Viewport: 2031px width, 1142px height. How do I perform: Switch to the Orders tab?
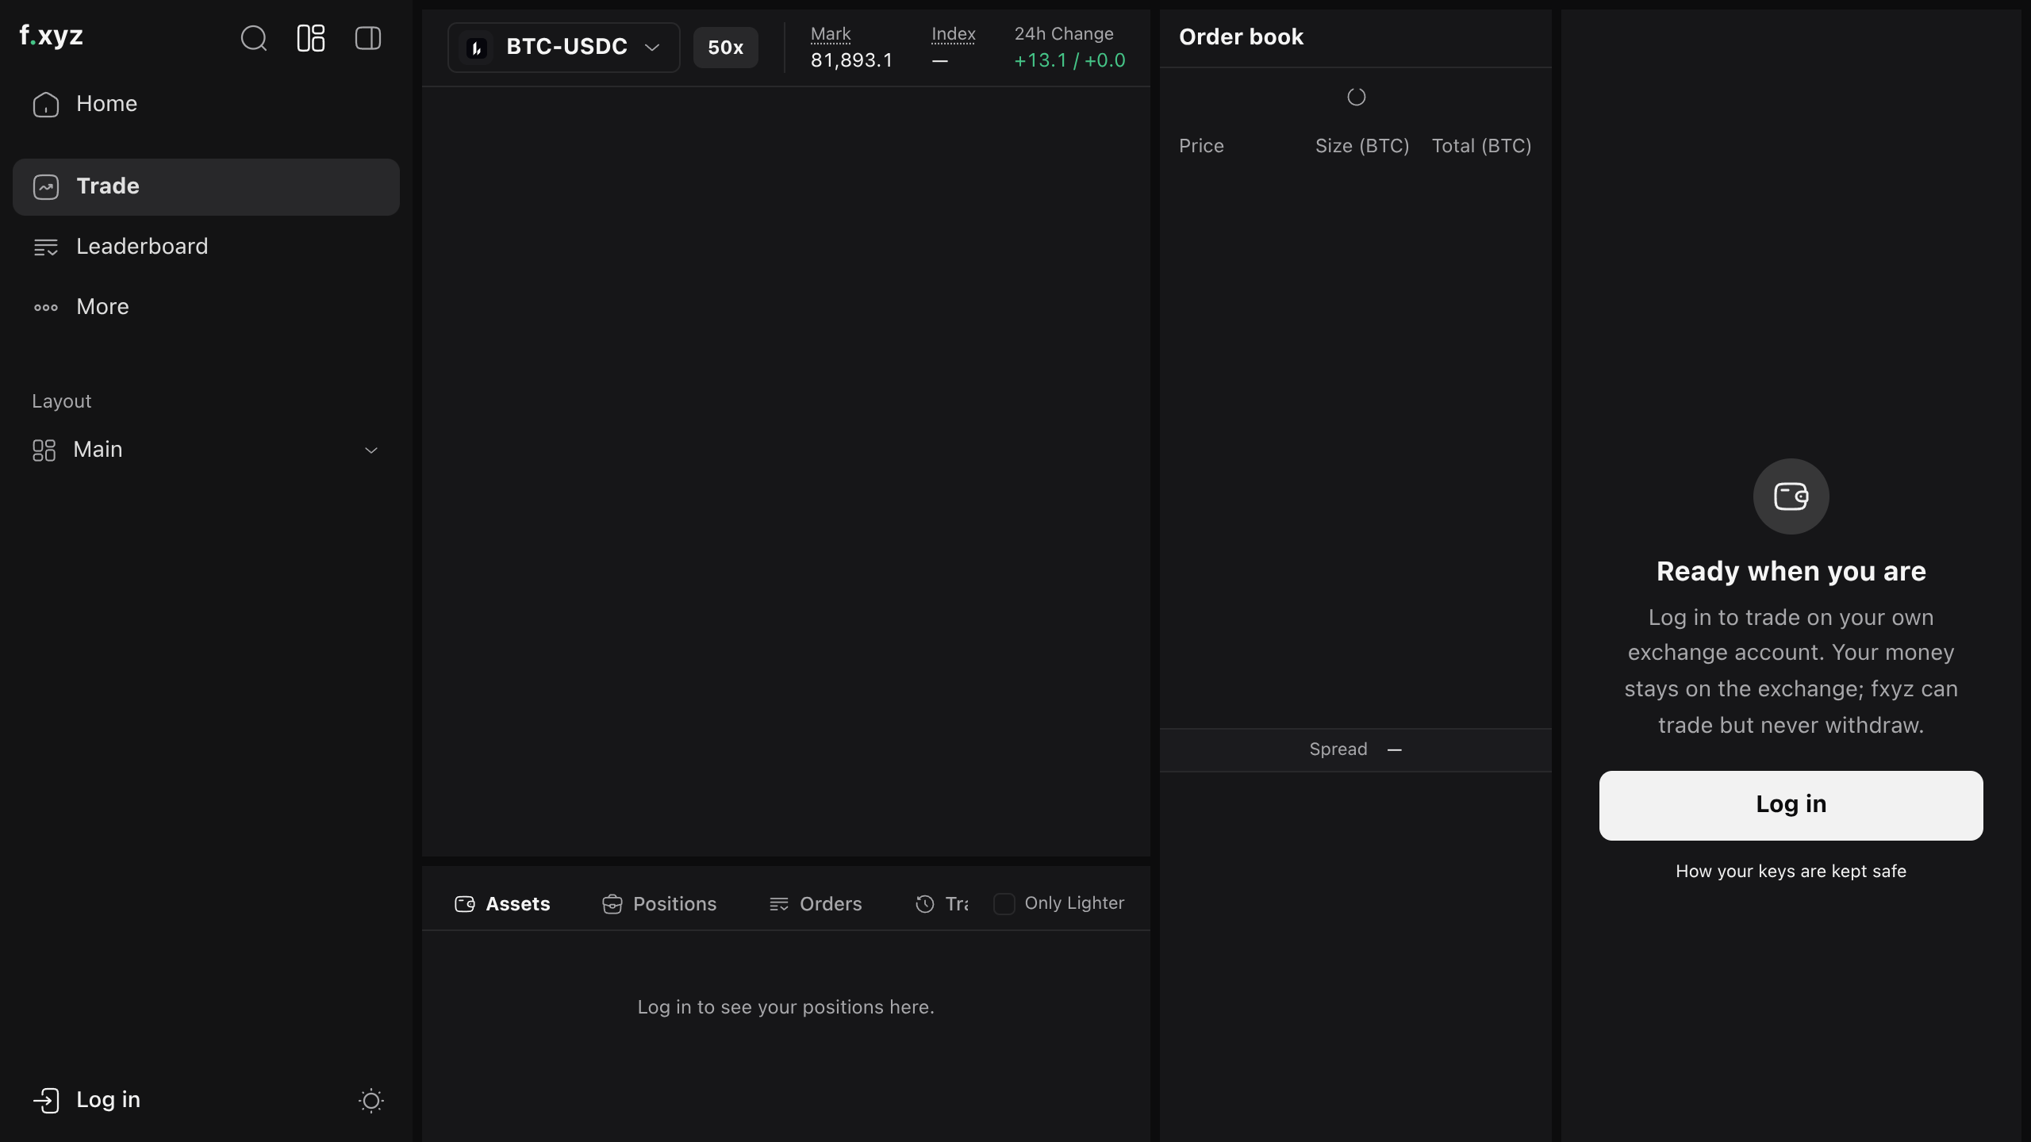click(816, 904)
